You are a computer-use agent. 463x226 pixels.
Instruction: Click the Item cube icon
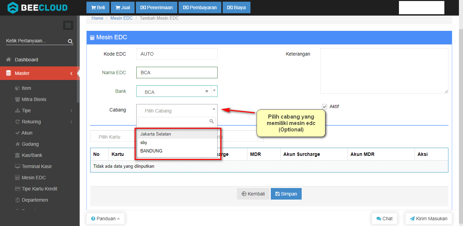click(x=18, y=88)
